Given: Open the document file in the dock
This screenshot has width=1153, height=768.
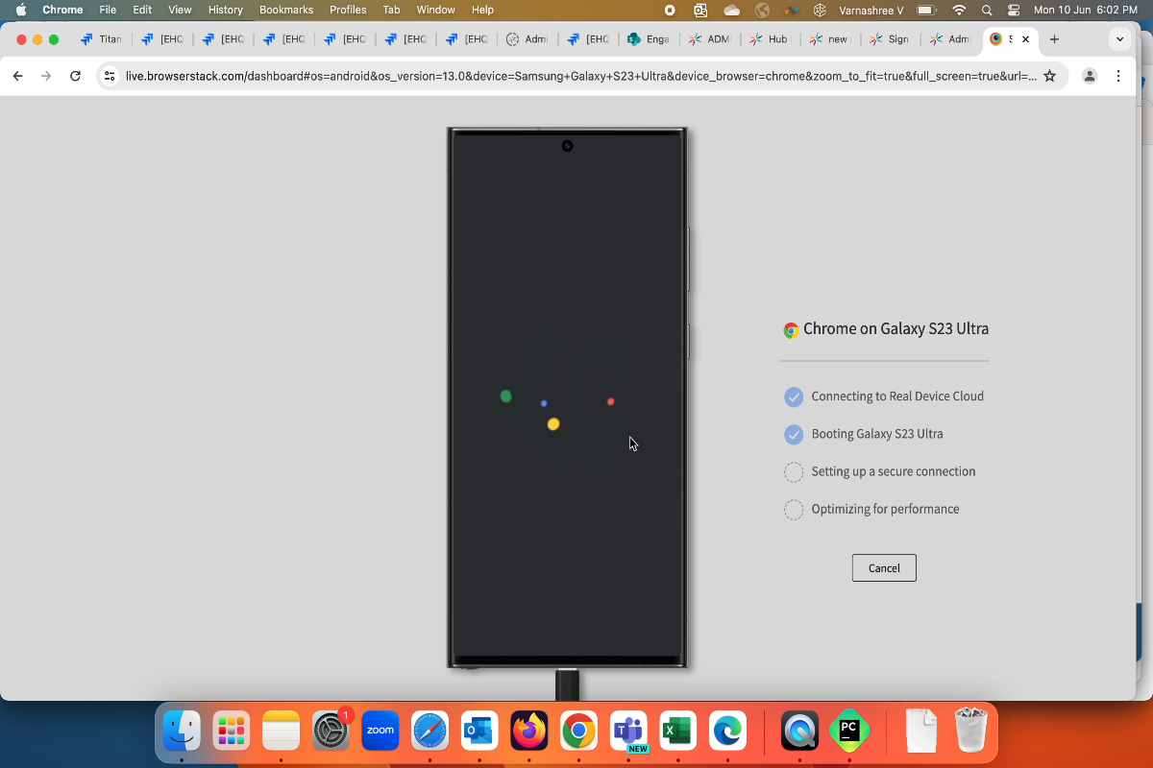Looking at the screenshot, I should click(x=920, y=731).
